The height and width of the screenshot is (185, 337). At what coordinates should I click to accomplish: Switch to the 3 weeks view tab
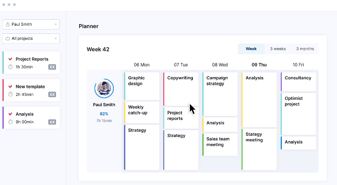278,49
